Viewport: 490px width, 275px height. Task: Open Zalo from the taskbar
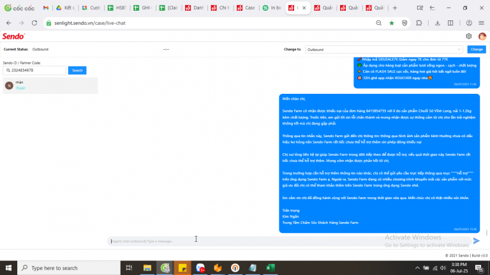tap(200, 268)
